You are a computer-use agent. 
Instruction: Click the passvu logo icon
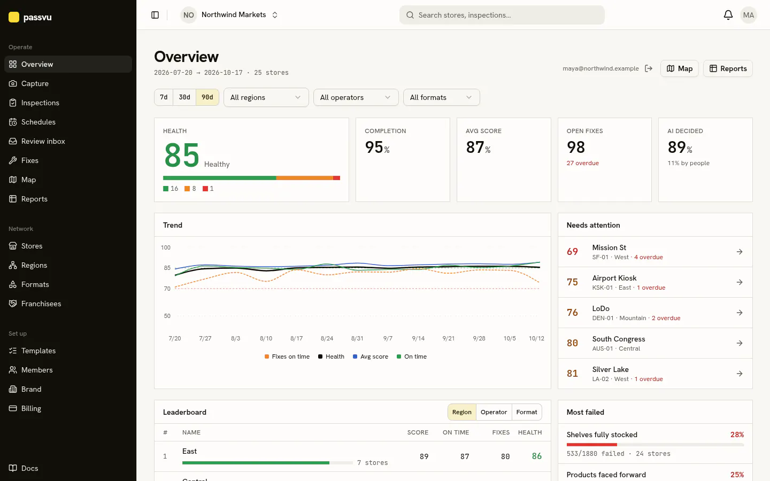tap(14, 17)
